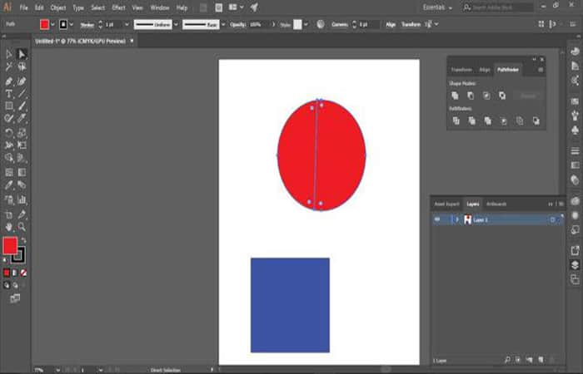Select the Column Graph tool
583x374 pixels.
(x=22, y=199)
